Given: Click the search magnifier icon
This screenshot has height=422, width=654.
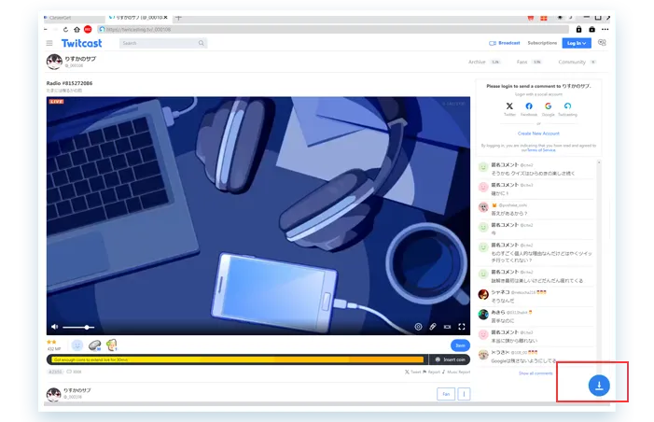Looking at the screenshot, I should coord(201,43).
